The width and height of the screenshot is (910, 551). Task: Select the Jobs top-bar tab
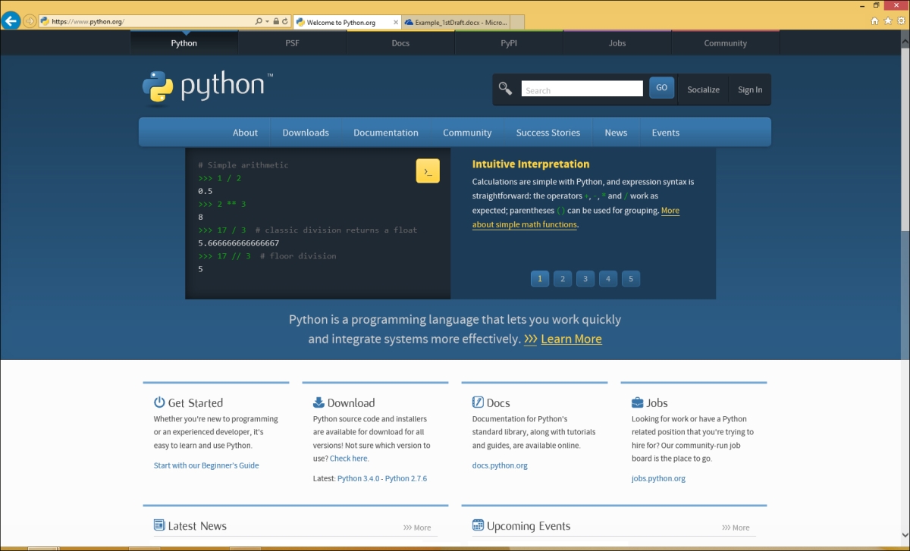click(x=617, y=43)
